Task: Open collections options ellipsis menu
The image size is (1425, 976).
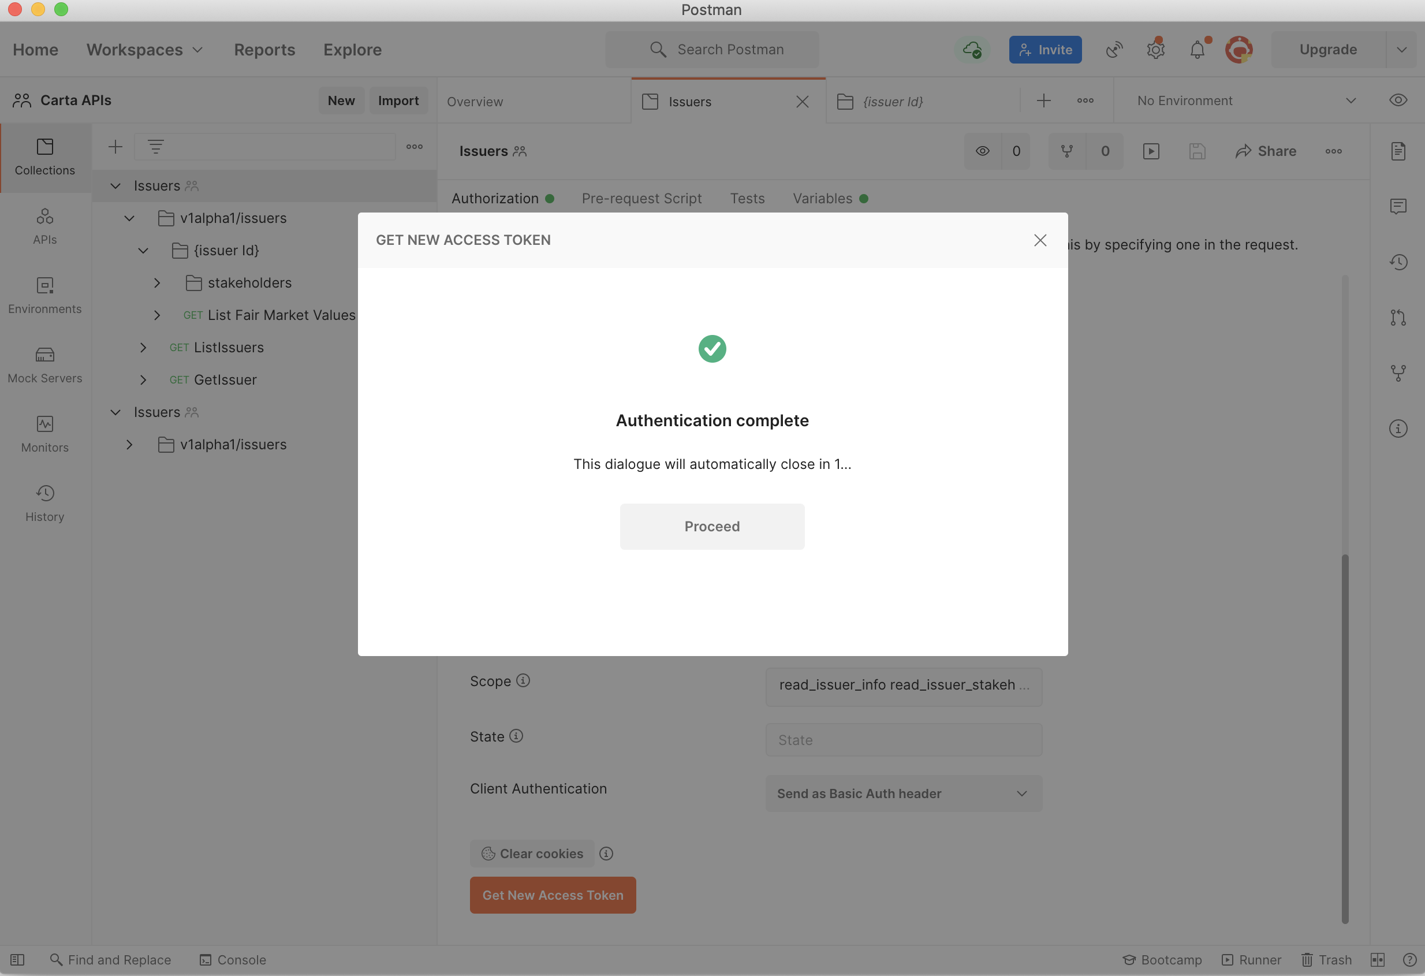Action: tap(415, 147)
